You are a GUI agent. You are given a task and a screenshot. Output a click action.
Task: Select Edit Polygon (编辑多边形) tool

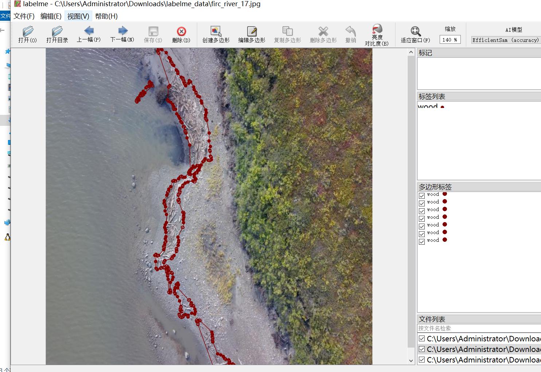252,32
